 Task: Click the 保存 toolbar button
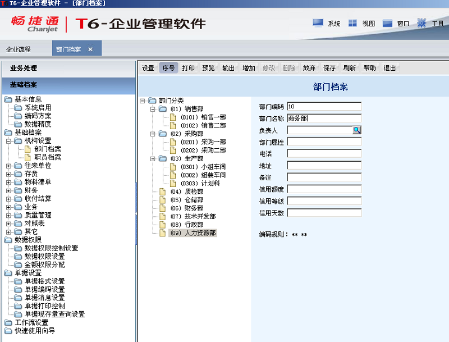tap(329, 68)
